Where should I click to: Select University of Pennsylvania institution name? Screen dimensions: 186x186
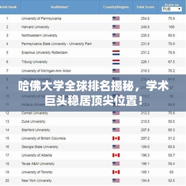41,19
